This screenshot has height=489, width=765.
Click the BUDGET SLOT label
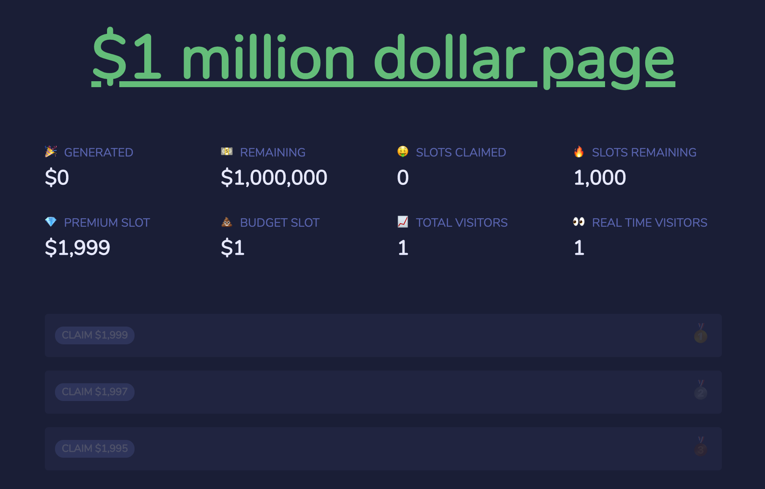tap(280, 223)
